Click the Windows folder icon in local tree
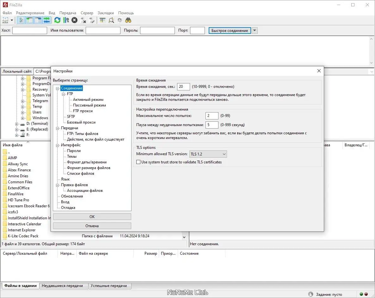This screenshot has height=298, width=375. (x=28, y=118)
